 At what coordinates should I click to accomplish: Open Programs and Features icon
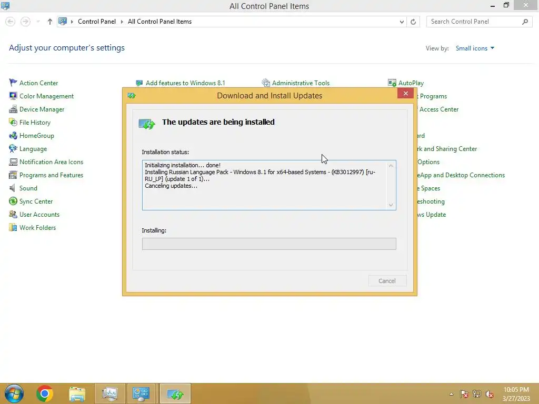point(13,175)
